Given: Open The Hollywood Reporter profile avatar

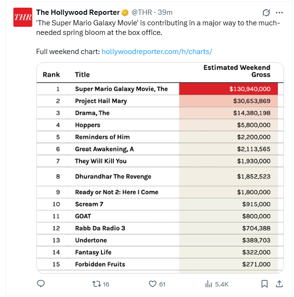Looking at the screenshot, I should click(x=23, y=17).
